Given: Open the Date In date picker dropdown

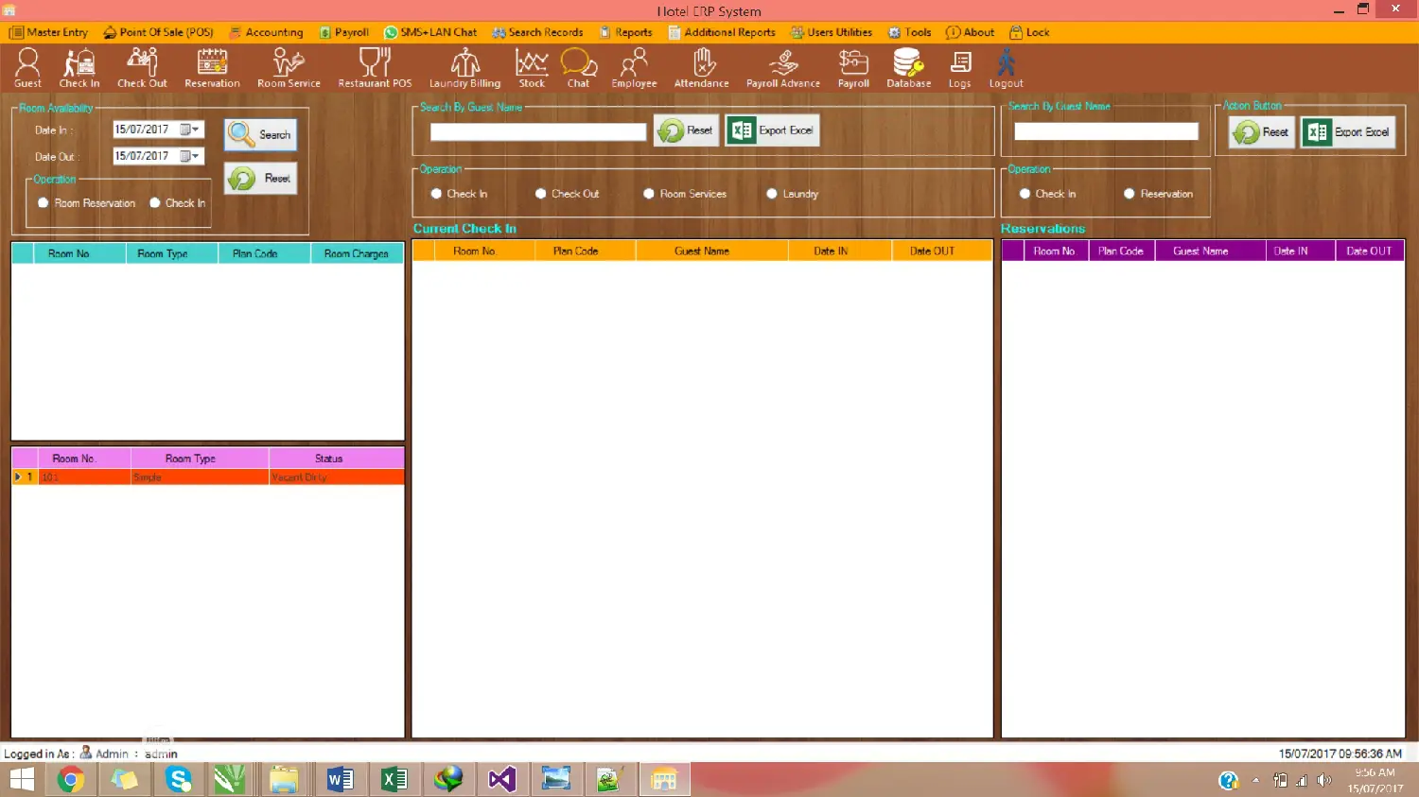Looking at the screenshot, I should click(190, 130).
